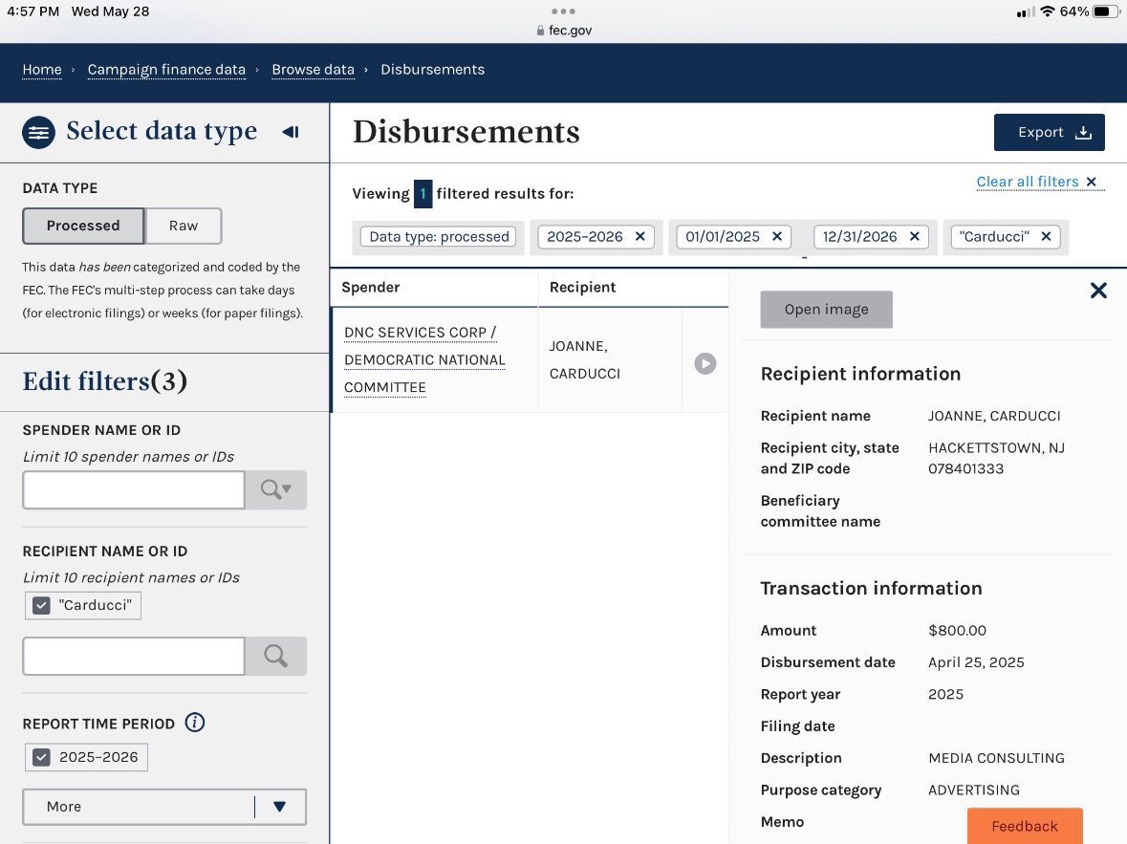Close the transaction details panel
Image resolution: width=1127 pixels, height=844 pixels.
click(1098, 291)
